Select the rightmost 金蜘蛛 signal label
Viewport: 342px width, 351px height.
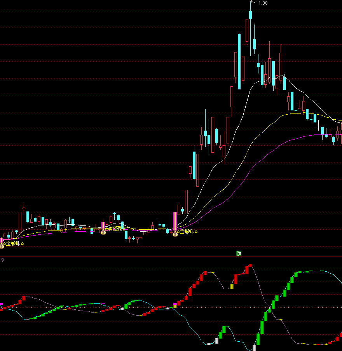click(186, 232)
